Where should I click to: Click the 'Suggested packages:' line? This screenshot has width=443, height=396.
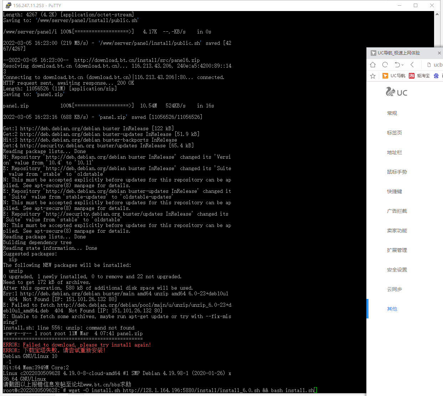(x=30, y=254)
